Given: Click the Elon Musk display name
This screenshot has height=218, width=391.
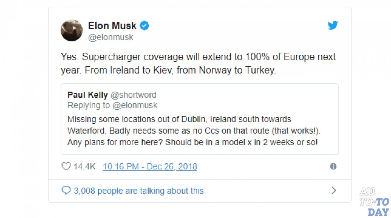Looking at the screenshot, I should click(112, 26).
